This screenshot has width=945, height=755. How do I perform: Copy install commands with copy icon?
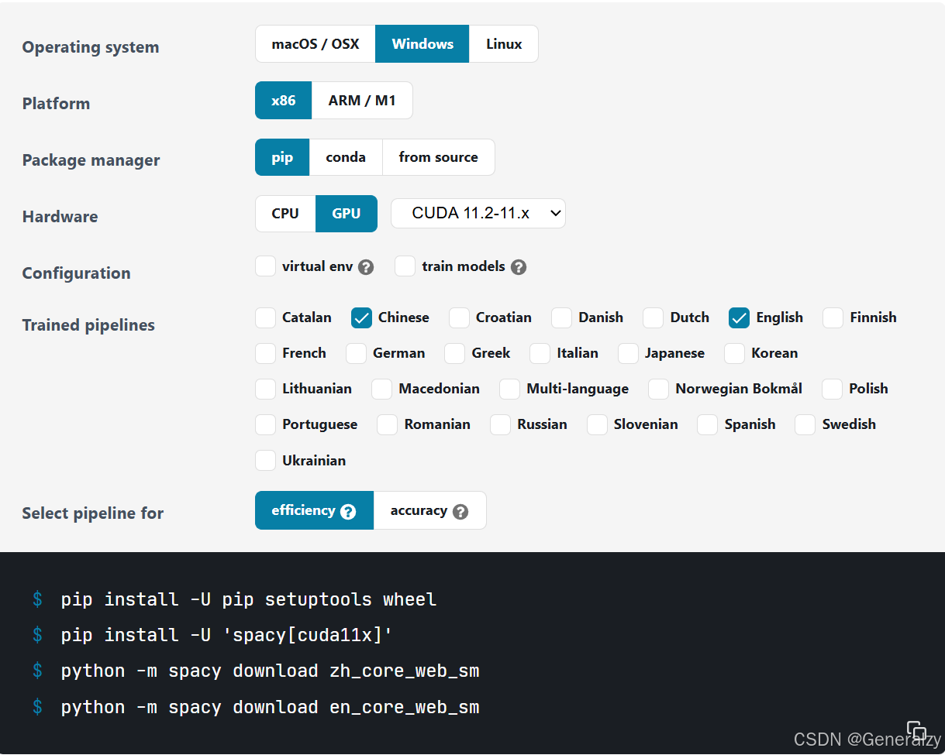pos(916,730)
